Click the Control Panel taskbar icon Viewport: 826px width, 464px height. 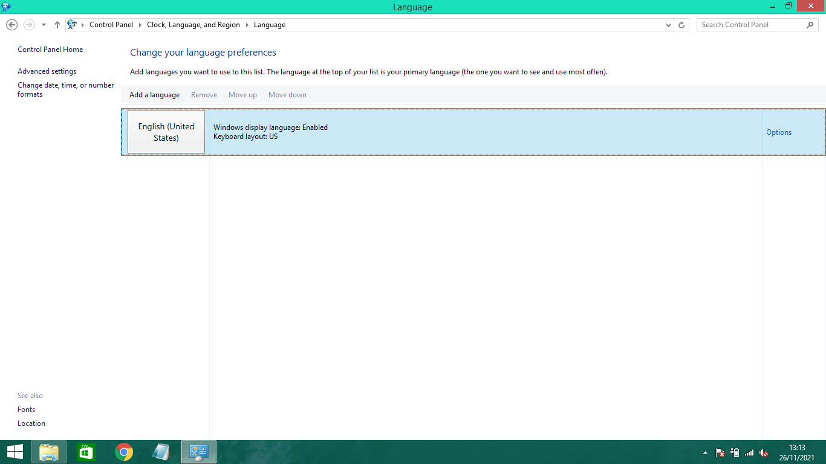(x=199, y=452)
